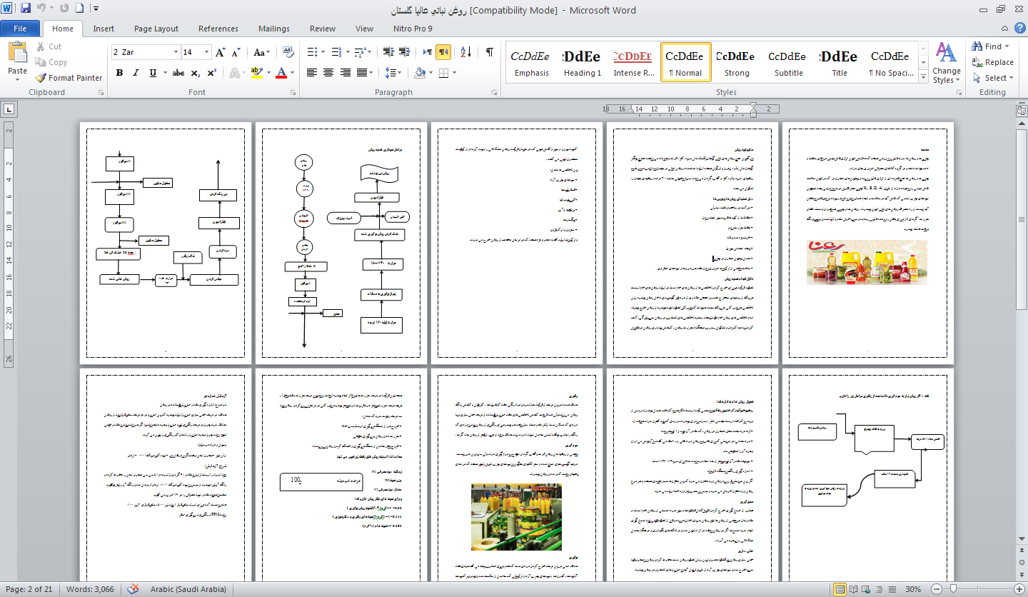Apply the Subtitle style
Screen dimensions: 1028x597
tap(788, 62)
